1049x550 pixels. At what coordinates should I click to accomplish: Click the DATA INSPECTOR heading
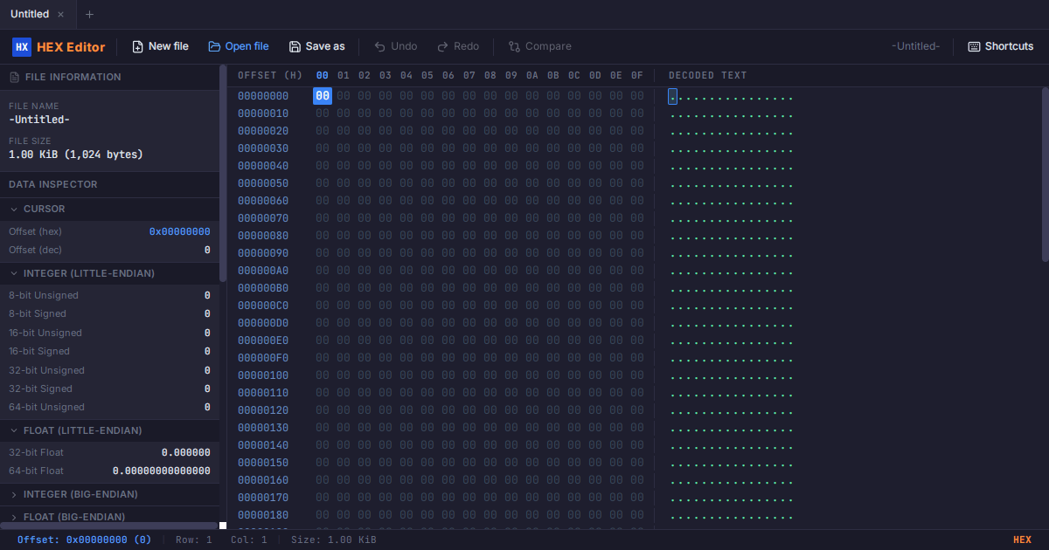[x=53, y=184]
